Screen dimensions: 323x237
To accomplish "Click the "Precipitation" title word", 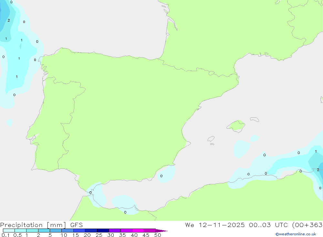I will tap(21, 225).
